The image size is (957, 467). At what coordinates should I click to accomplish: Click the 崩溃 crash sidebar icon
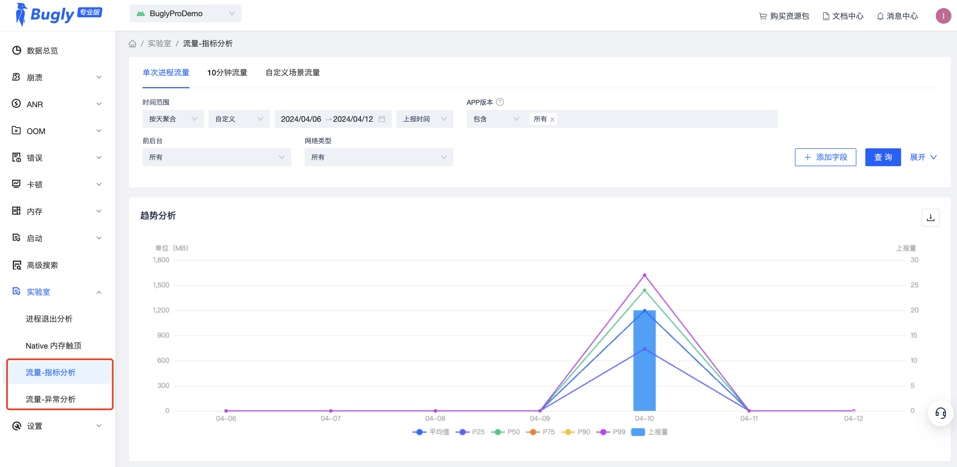pyautogui.click(x=16, y=77)
